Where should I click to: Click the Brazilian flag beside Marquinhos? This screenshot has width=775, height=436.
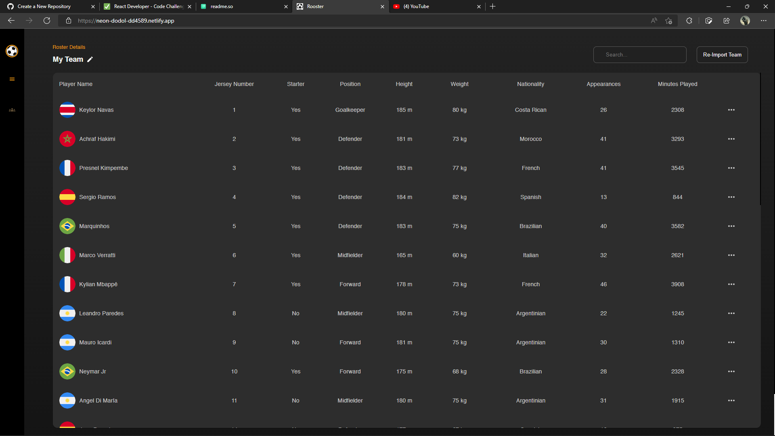point(67,226)
